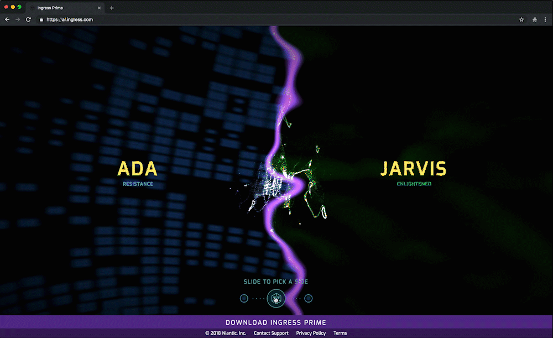Click the ADA faction title
This screenshot has width=553, height=338.
tap(137, 169)
